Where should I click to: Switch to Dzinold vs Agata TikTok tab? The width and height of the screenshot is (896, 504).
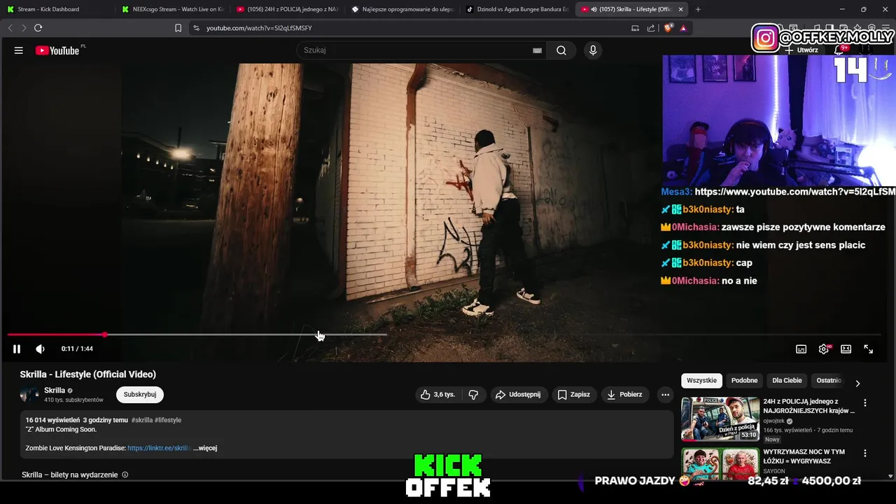(x=517, y=9)
